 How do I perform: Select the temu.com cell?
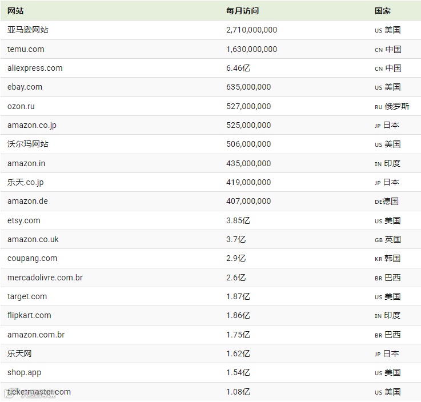[x=26, y=49]
